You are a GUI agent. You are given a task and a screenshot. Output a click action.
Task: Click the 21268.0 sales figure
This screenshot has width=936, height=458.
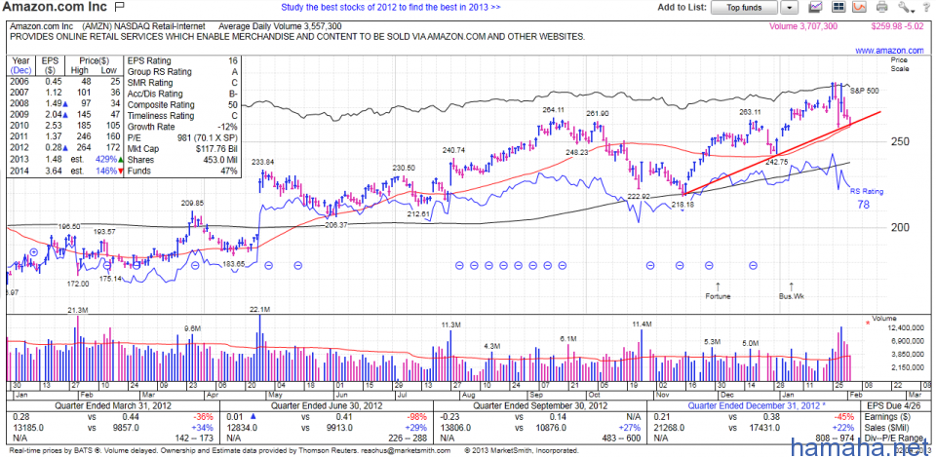tap(669, 428)
